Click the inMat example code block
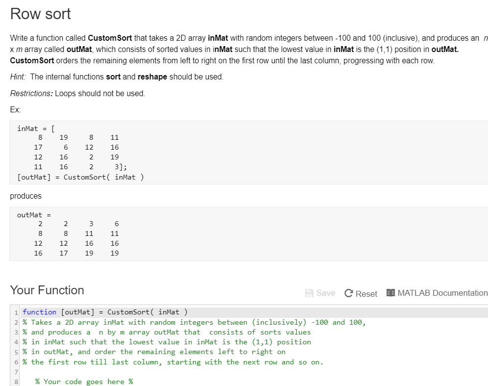 (x=249, y=153)
